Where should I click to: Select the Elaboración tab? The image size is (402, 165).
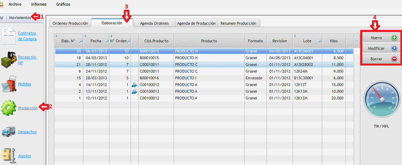pyautogui.click(x=112, y=23)
